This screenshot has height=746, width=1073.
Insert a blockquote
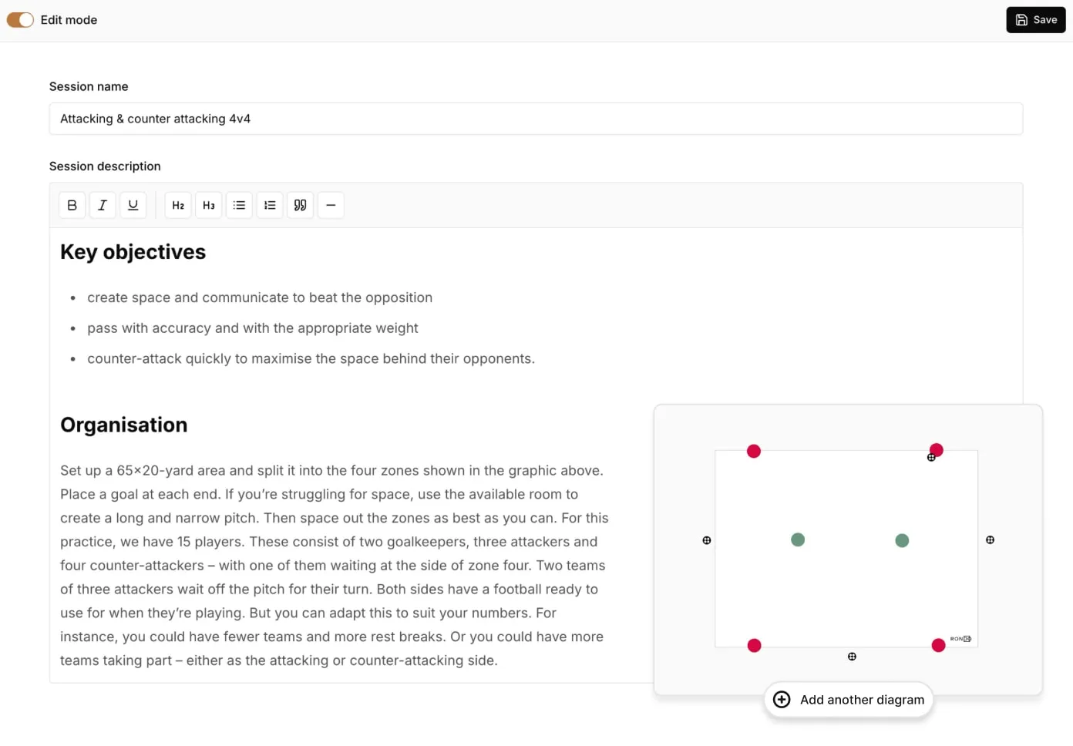coord(300,205)
